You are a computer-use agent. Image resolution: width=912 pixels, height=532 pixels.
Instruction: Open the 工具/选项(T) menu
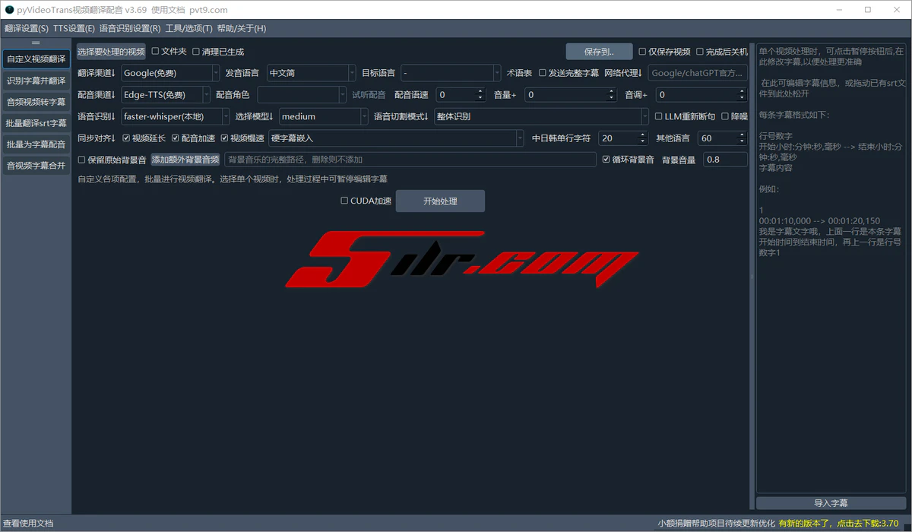189,29
